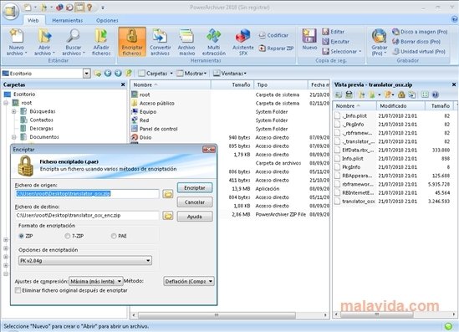The height and width of the screenshot is (332, 459).
Task: Click Nuevo in Copia de seg. group
Action: pos(309,40)
